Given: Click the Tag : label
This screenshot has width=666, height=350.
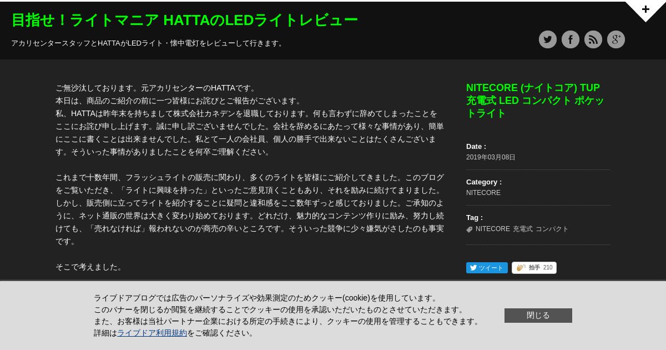Looking at the screenshot, I should pos(475,218).
